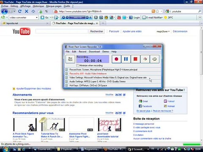This screenshot has height=152, width=203.
Task: Expand the Record to AVI row
Action: pyautogui.click(x=66, y=73)
